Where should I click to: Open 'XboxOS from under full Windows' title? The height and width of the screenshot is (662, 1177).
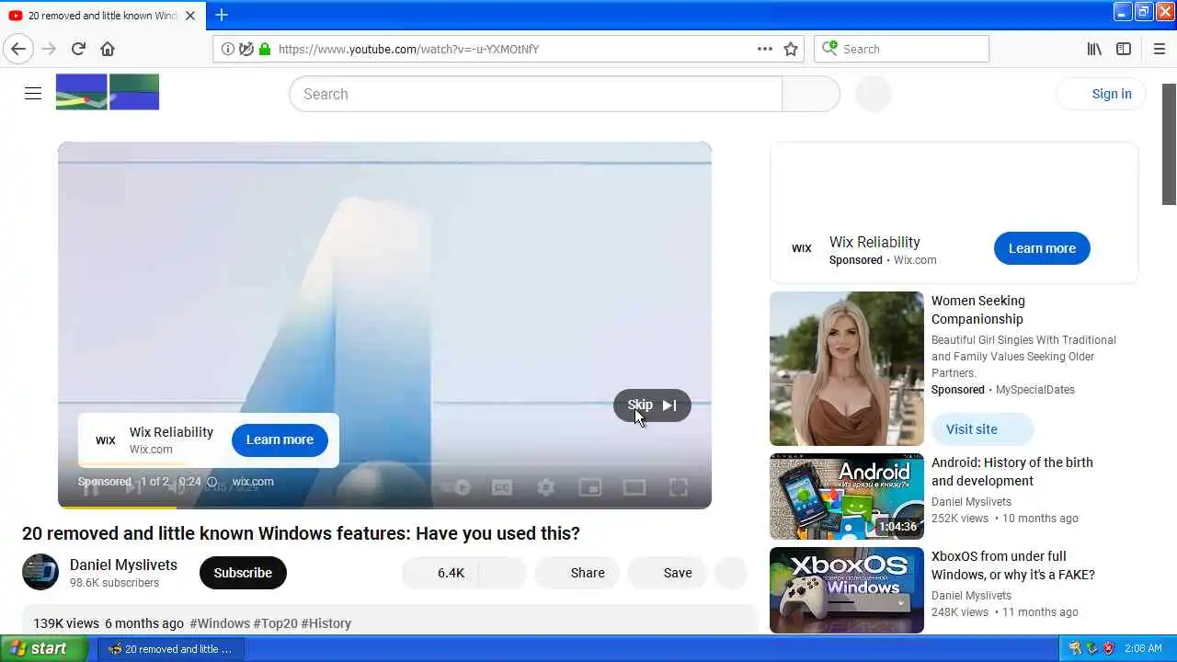point(1013,565)
